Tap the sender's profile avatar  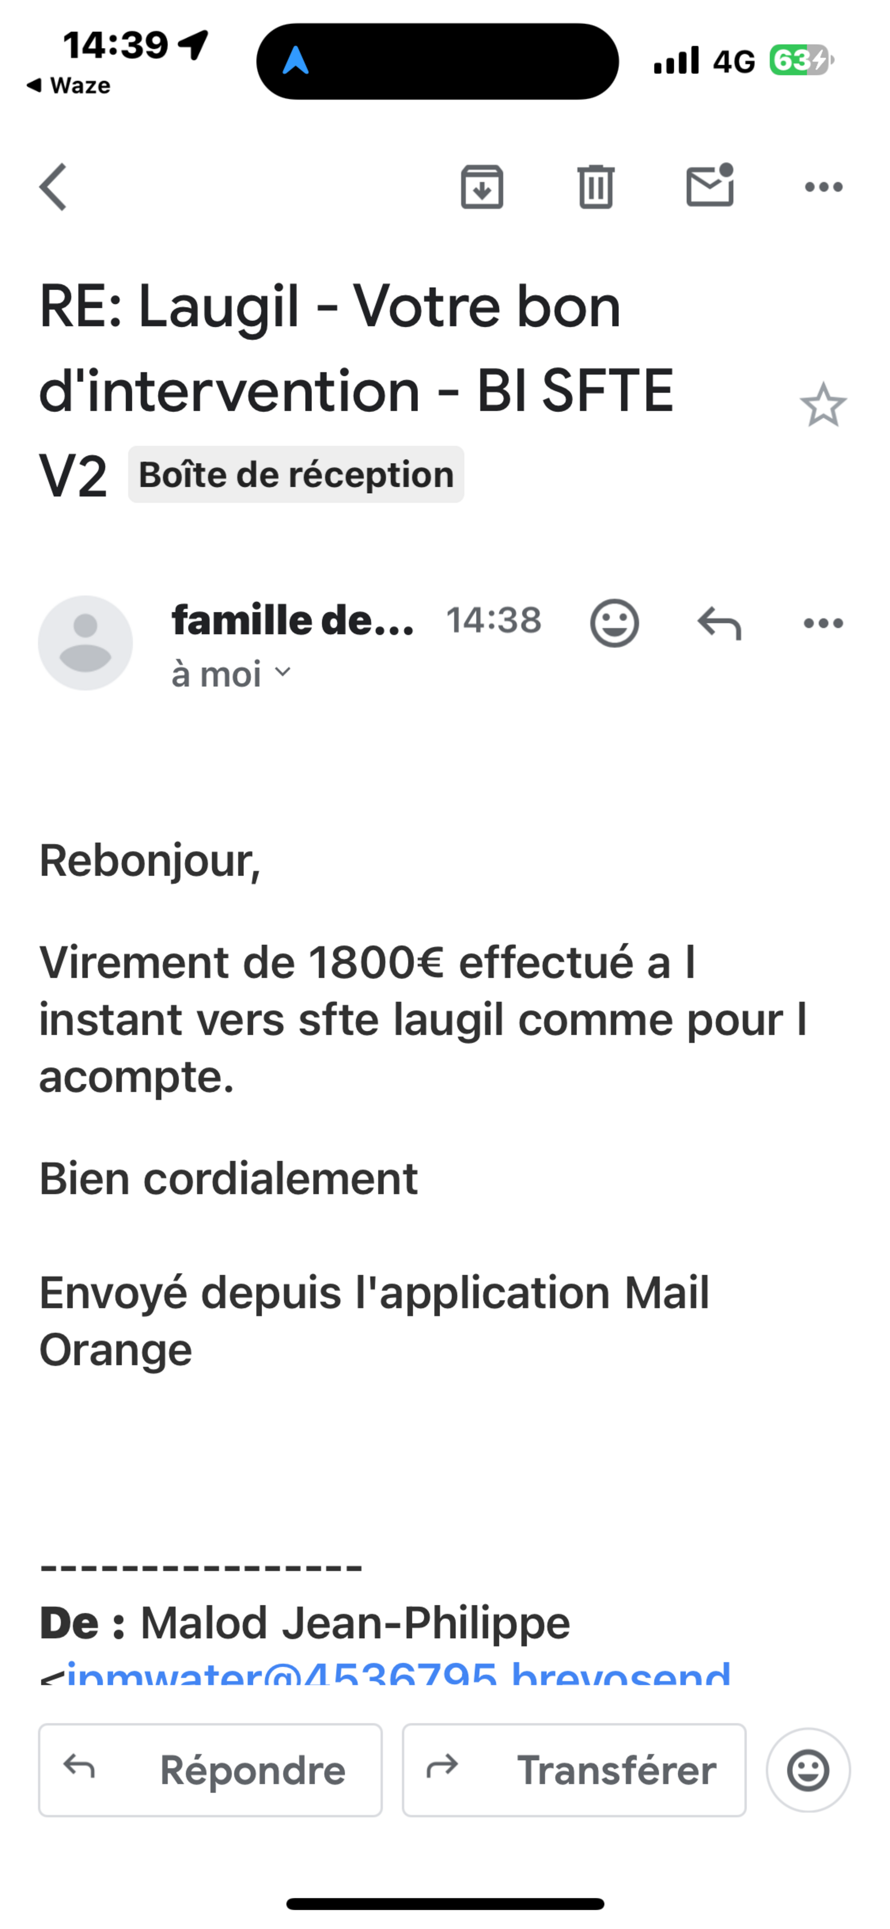click(x=85, y=643)
